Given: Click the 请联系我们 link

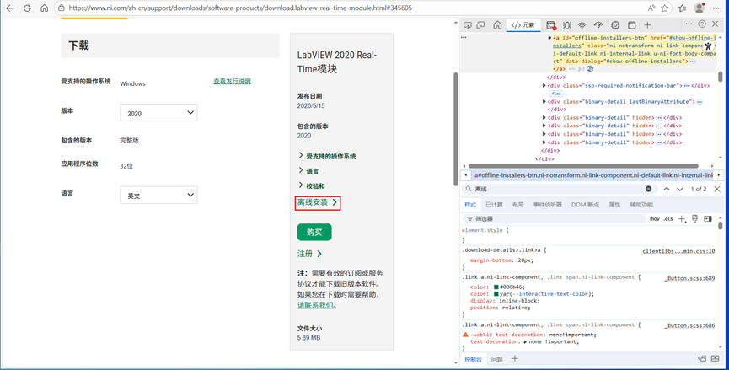Looking at the screenshot, I should pos(315,305).
